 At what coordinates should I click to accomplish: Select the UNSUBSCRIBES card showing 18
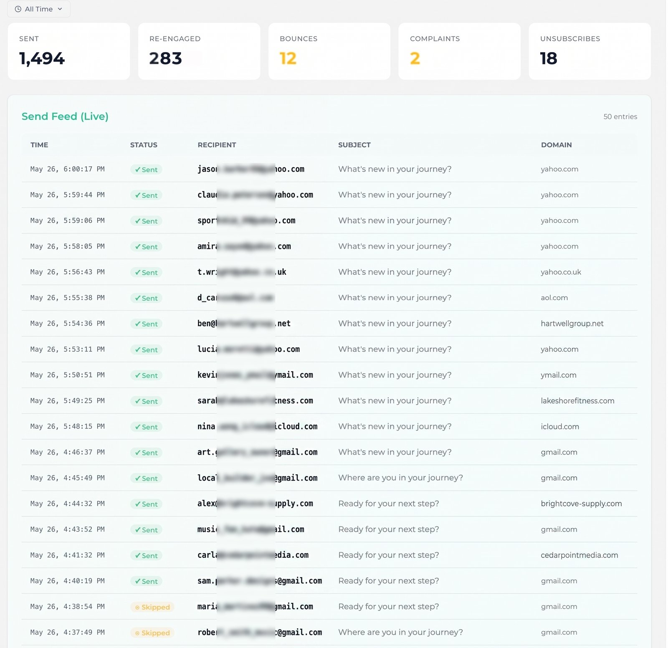(x=590, y=51)
